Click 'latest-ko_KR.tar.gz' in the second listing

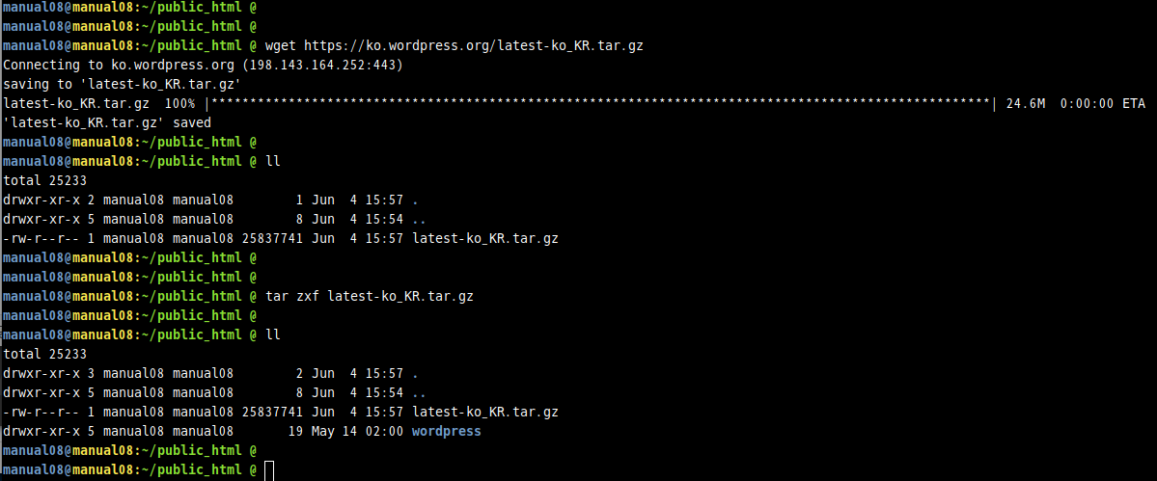tap(485, 412)
